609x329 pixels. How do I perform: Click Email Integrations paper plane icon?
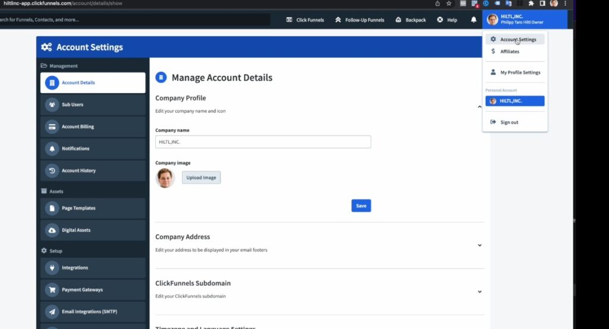52,312
